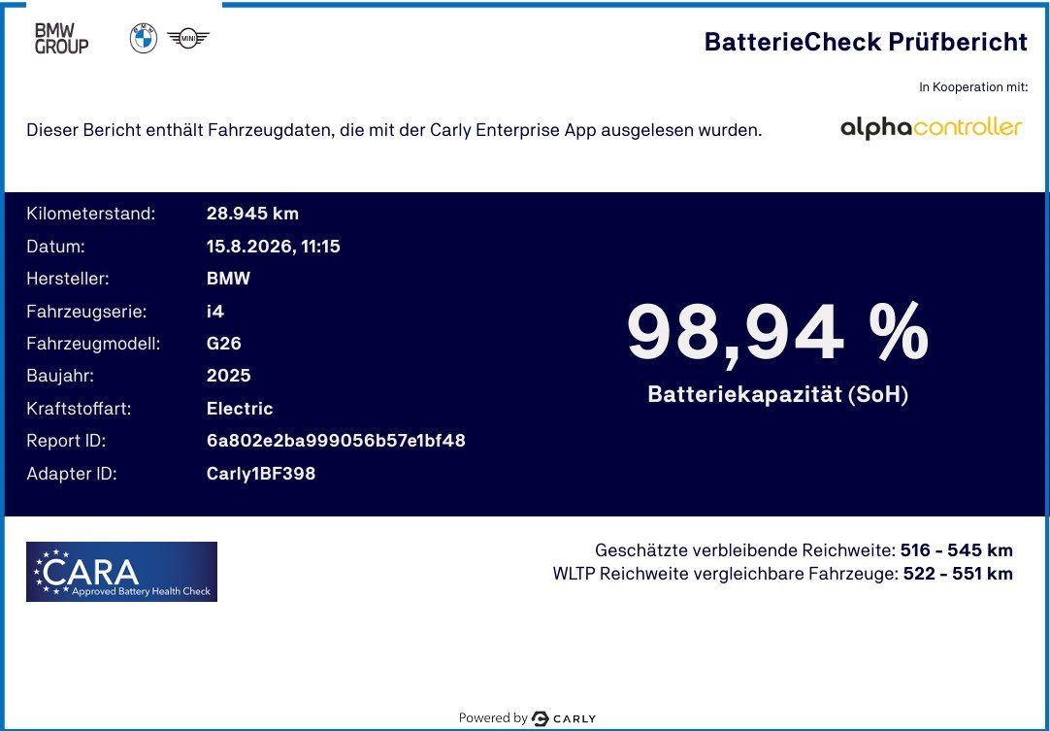Click the Kraftstoffart label
Viewport: 1050px width, 731px height.
(79, 409)
